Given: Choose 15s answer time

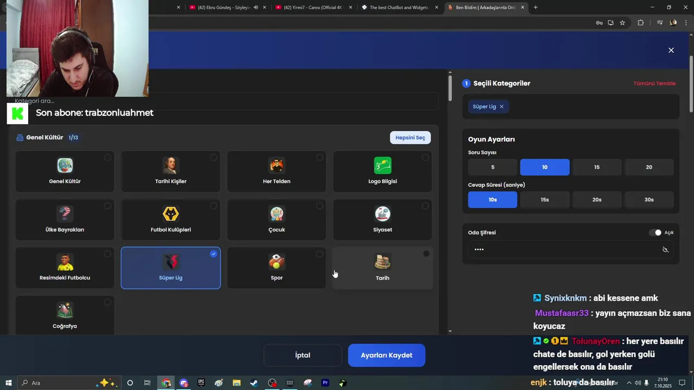Looking at the screenshot, I should pos(545,200).
